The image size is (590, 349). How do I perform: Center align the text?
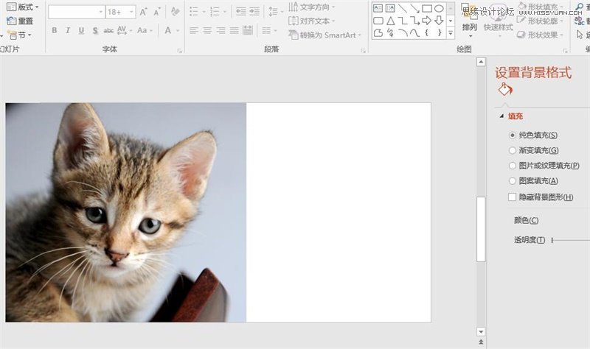[x=207, y=30]
